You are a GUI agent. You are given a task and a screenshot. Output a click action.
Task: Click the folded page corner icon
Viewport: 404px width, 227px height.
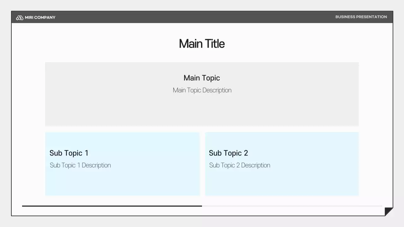click(x=389, y=212)
